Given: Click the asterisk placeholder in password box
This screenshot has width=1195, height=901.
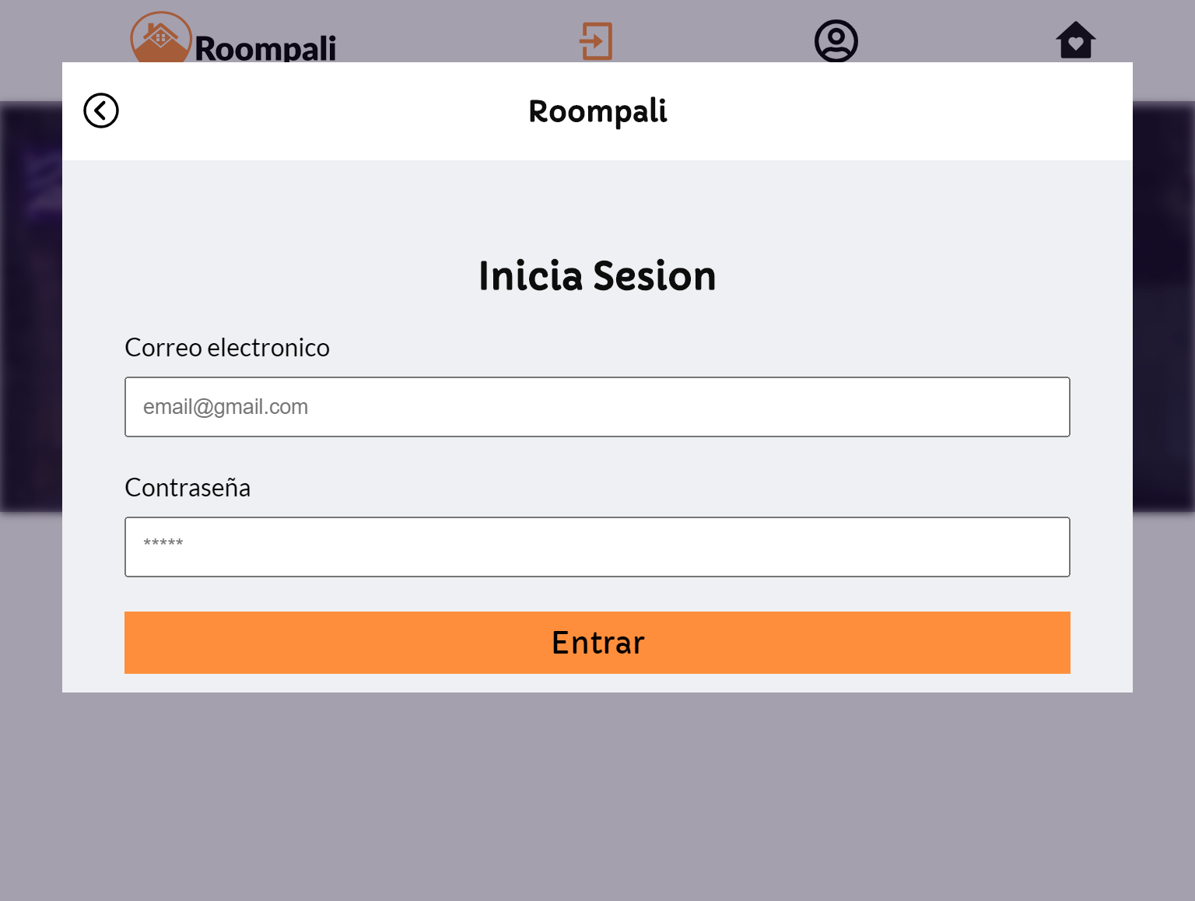Looking at the screenshot, I should (163, 543).
